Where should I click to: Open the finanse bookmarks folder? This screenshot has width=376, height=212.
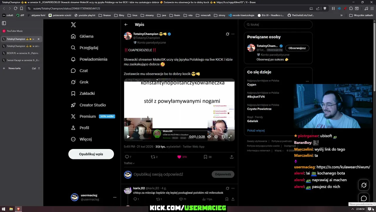point(105,15)
